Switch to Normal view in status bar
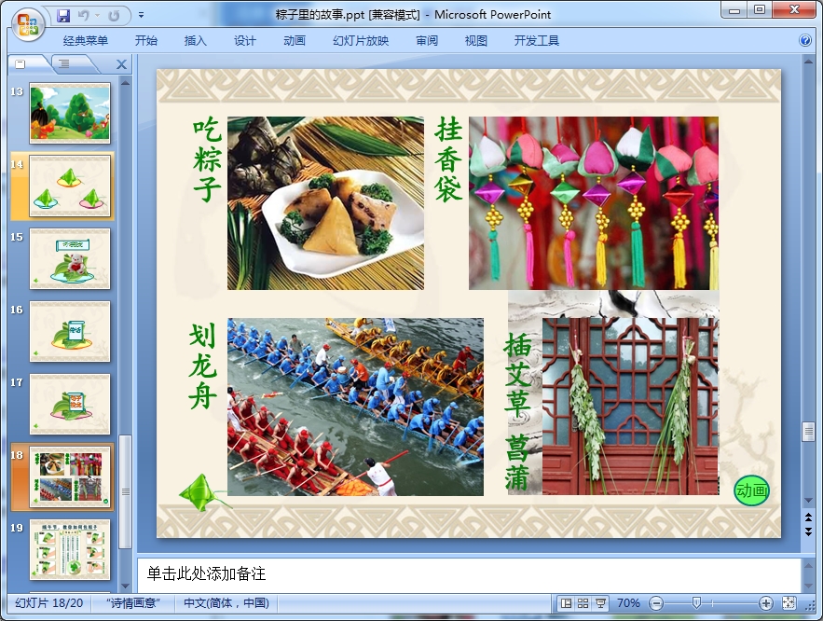 [x=565, y=603]
